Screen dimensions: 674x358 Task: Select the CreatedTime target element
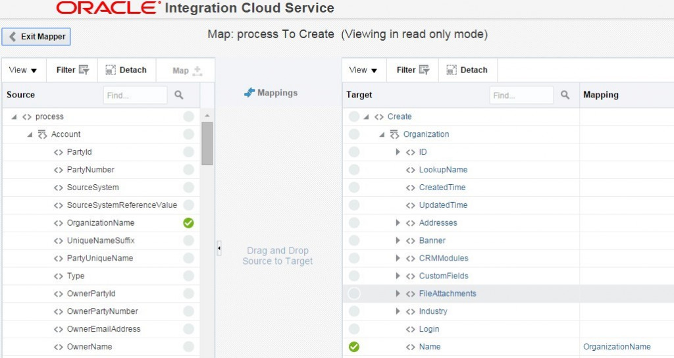pos(442,188)
